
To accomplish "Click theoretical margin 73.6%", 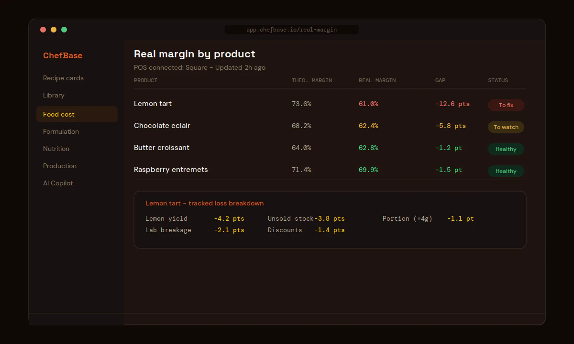I will [301, 104].
